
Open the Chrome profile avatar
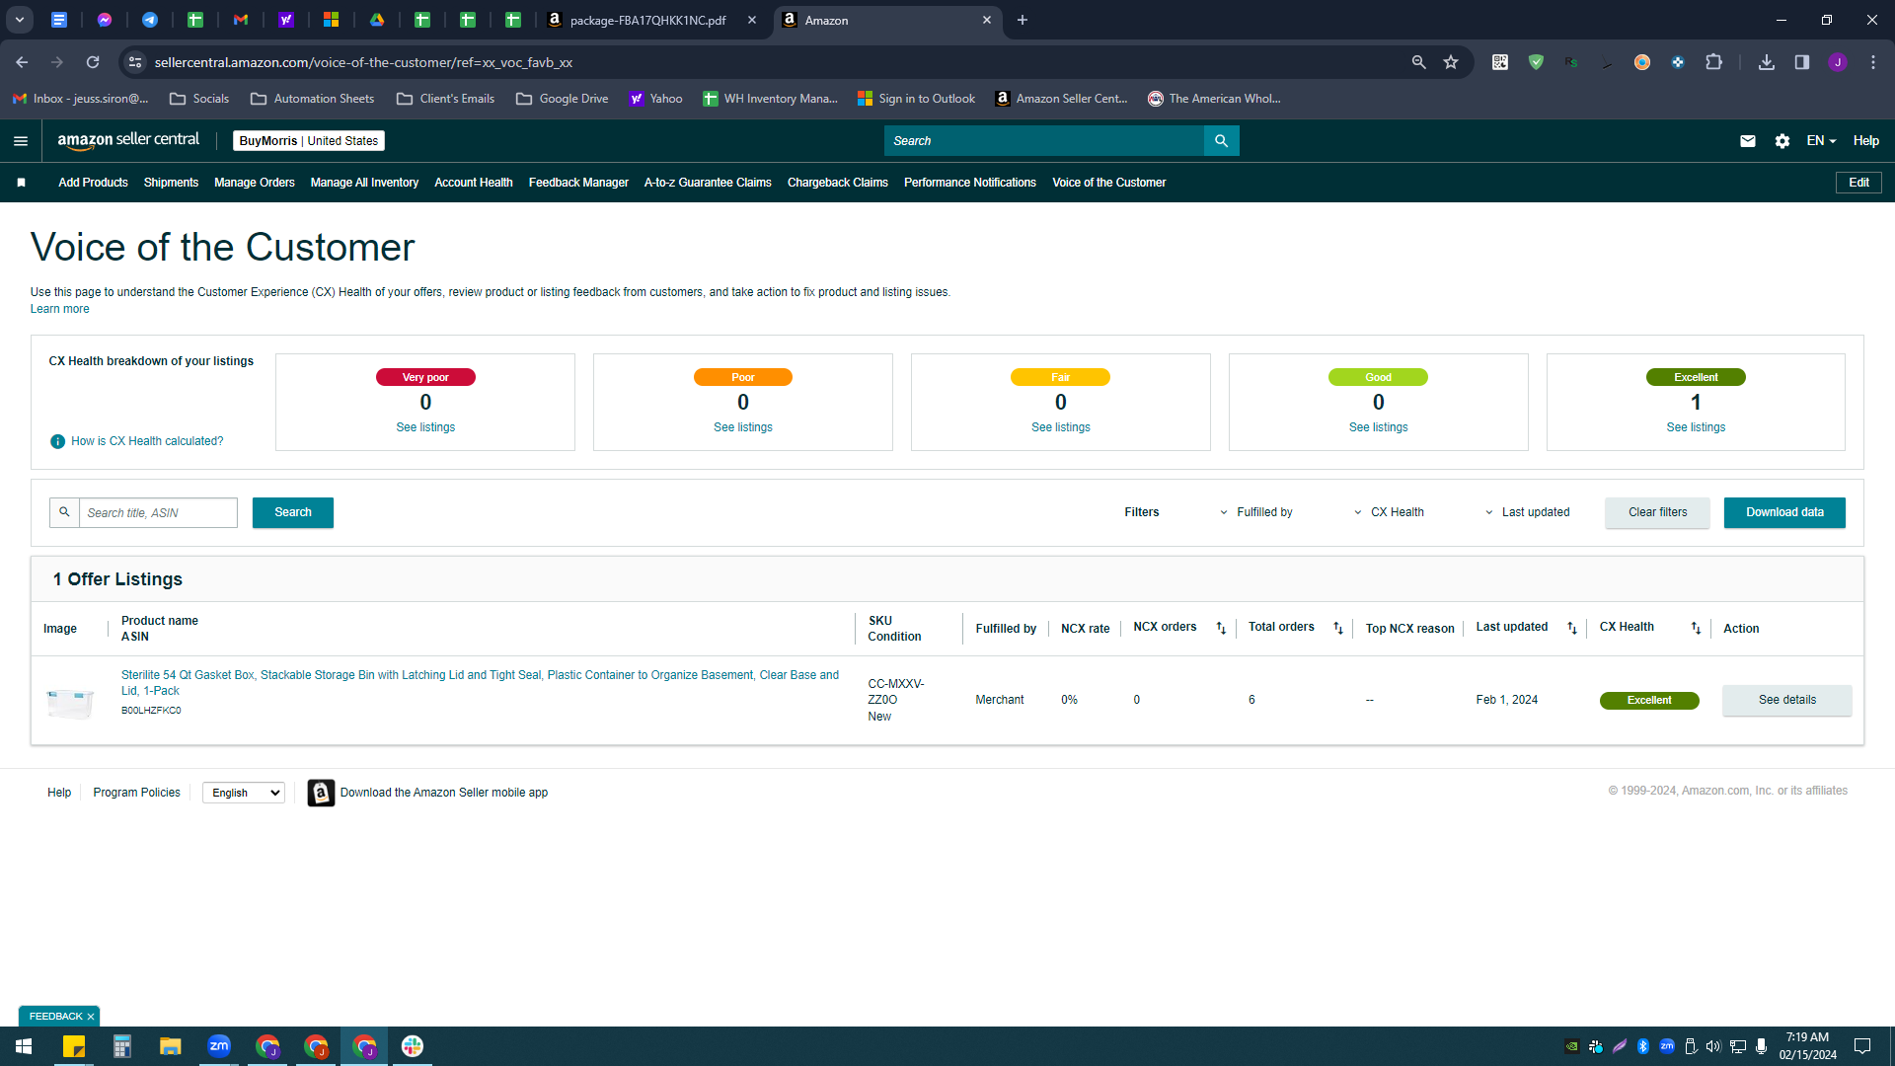pos(1838,62)
